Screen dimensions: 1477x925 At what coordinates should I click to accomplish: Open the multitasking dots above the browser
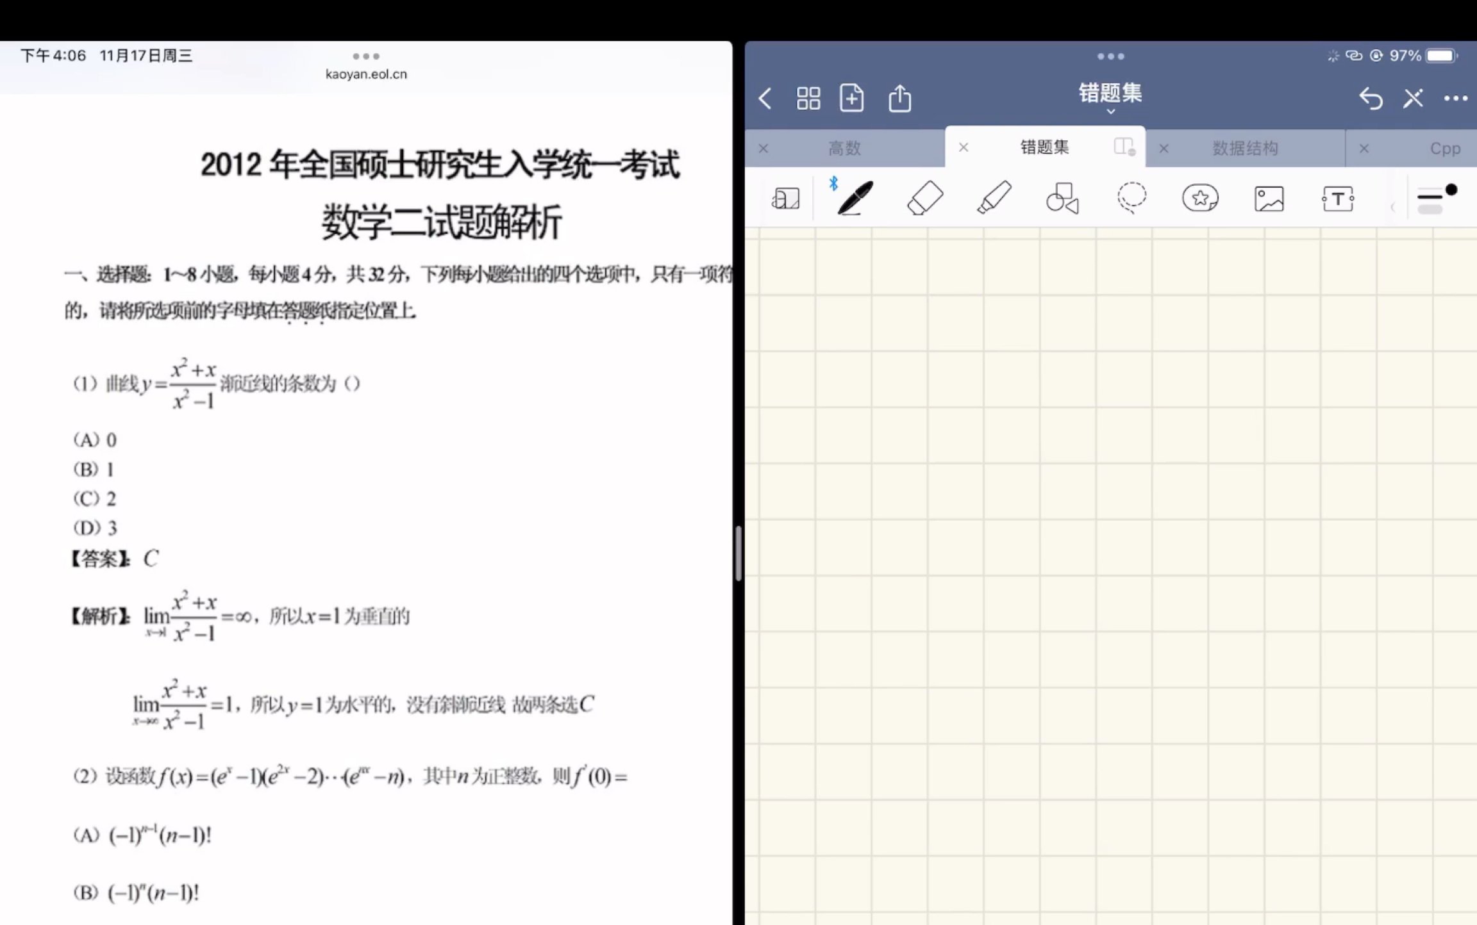(366, 56)
